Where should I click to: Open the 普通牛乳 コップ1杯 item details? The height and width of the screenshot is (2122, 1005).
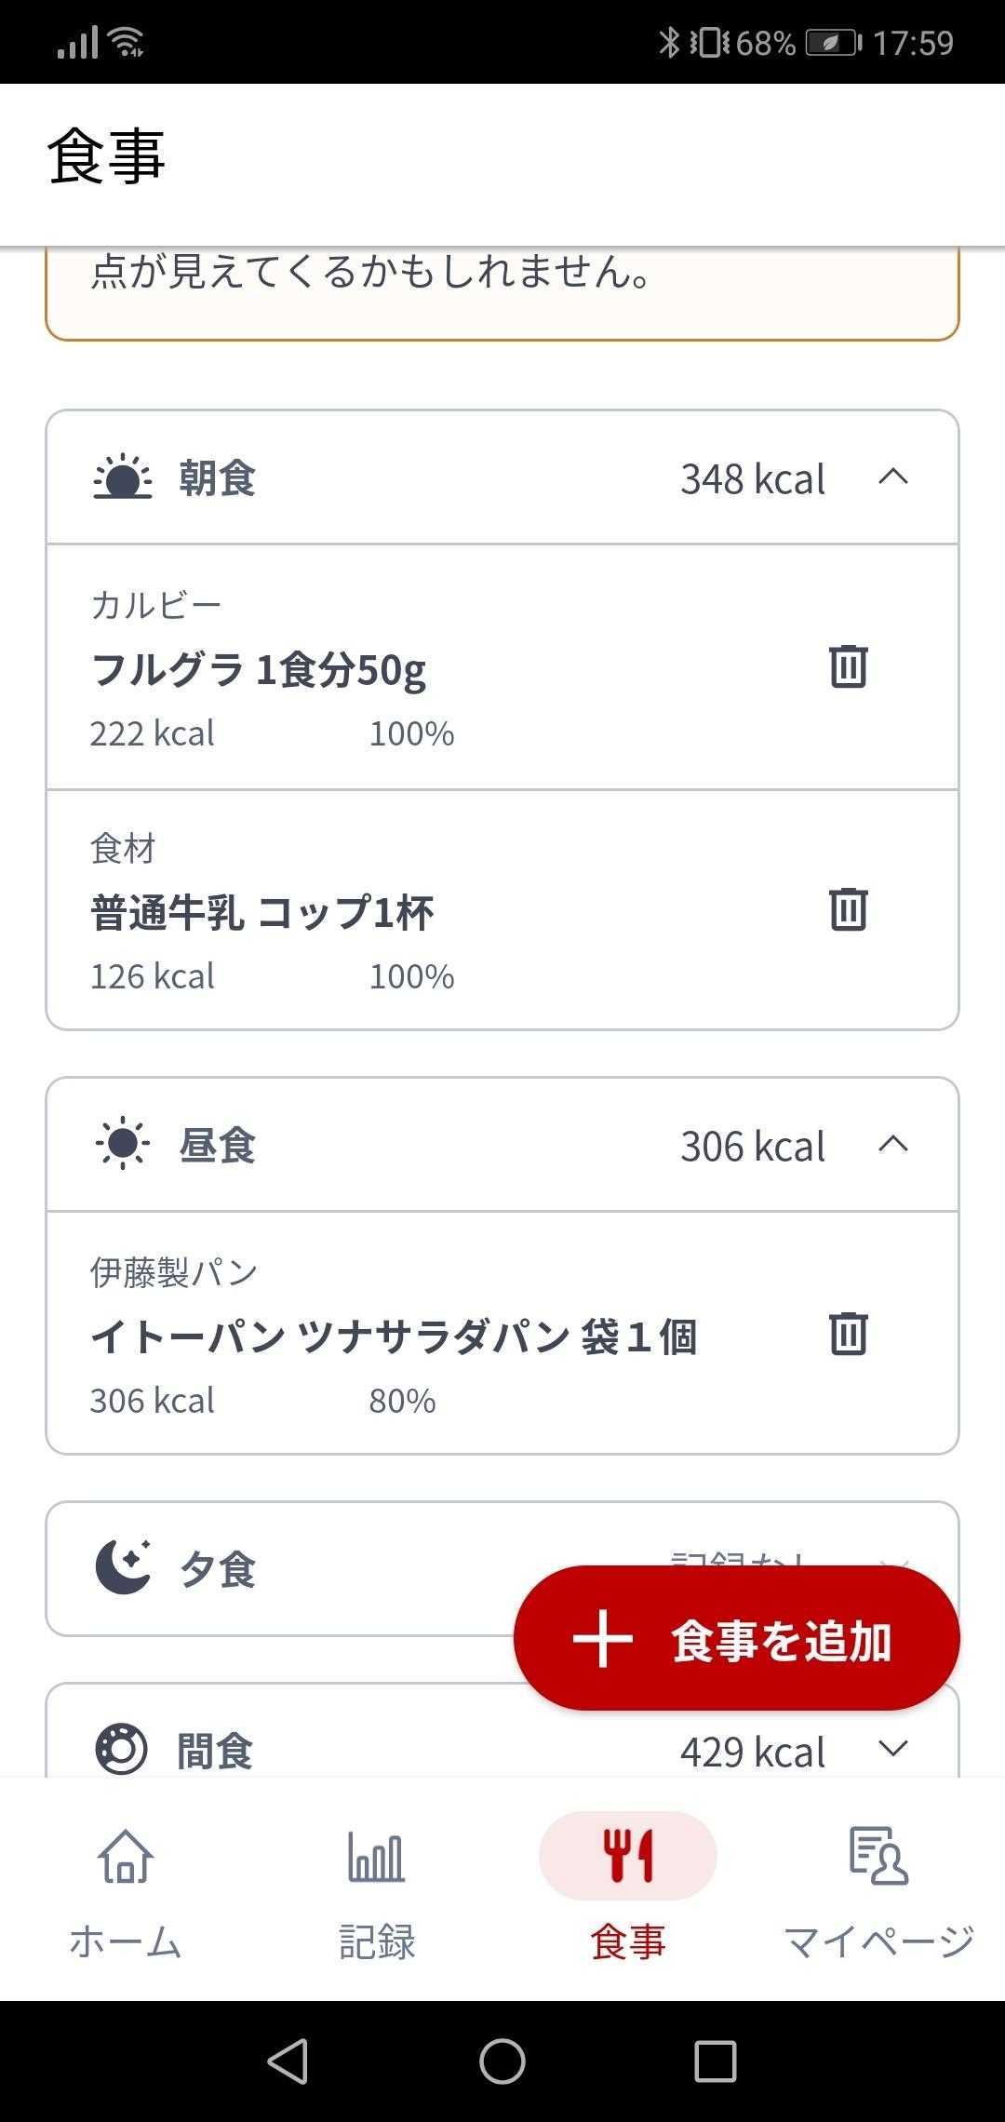(262, 913)
